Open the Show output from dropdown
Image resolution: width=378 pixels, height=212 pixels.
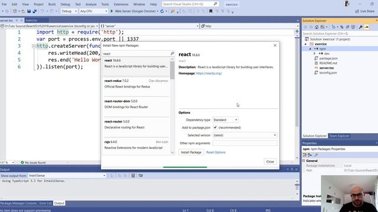point(67,175)
